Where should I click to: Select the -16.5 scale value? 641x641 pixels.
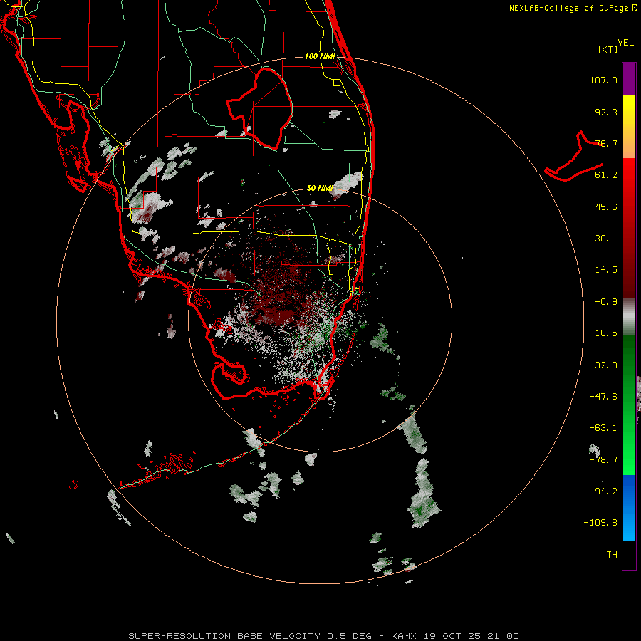coord(603,333)
